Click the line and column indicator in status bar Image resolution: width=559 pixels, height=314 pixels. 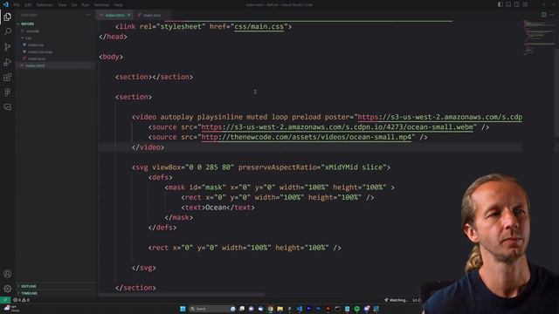click(x=416, y=300)
